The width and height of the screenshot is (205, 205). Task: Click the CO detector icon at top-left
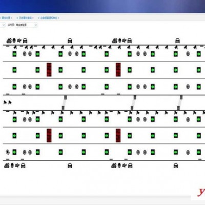coord(9,40)
